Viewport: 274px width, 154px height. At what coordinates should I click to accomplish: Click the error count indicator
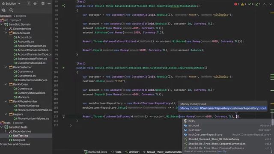[x=236, y=4]
